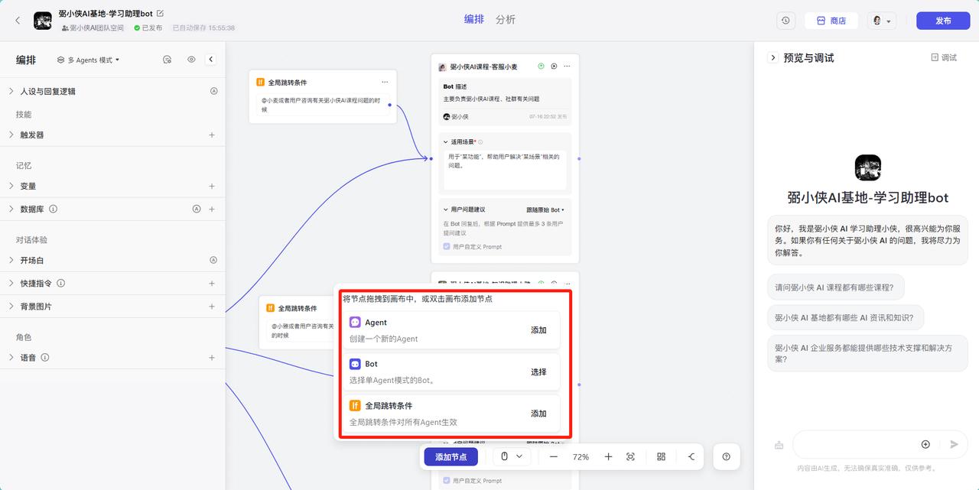Open more options on 客服小麦 node

(567, 67)
